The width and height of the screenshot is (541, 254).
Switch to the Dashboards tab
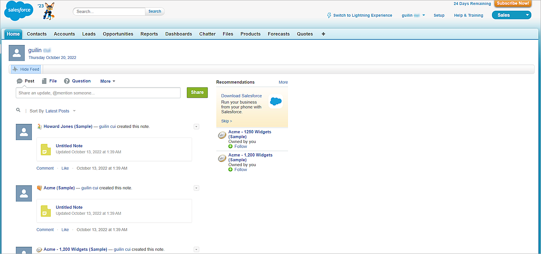[179, 34]
